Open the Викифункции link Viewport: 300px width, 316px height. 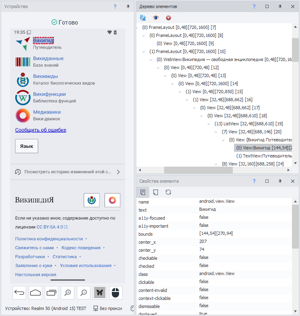click(49, 94)
